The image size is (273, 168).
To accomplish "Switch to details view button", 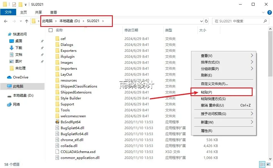I will point(263,164).
